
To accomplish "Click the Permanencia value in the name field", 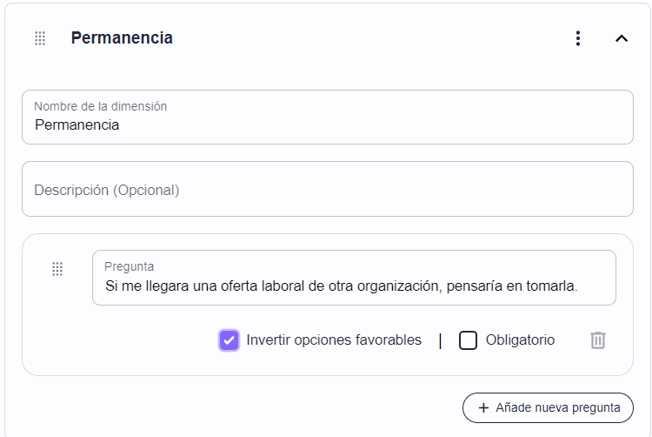I will click(x=77, y=124).
